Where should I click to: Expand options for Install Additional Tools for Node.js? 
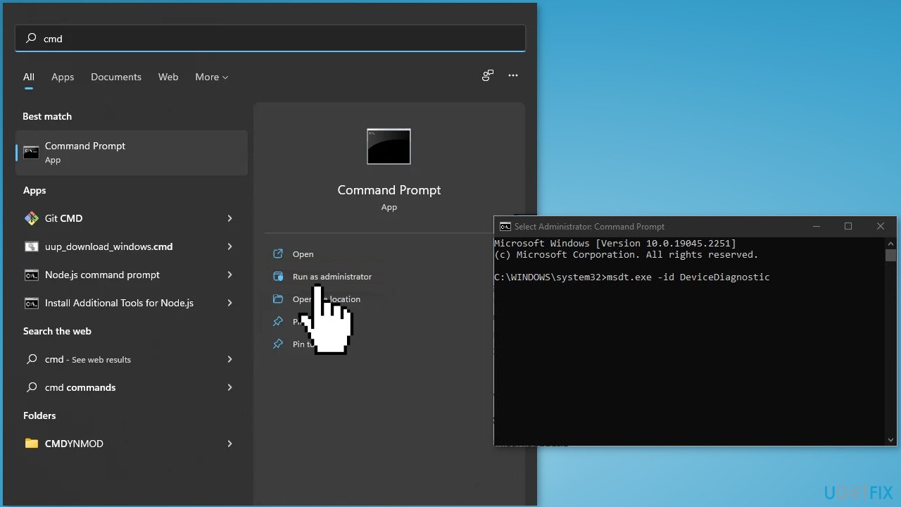(x=229, y=303)
